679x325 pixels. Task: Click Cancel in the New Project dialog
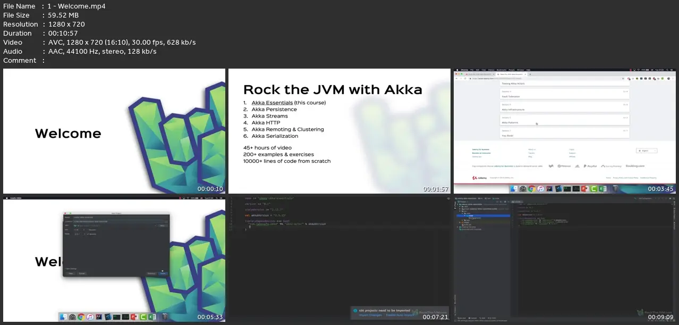click(82, 273)
